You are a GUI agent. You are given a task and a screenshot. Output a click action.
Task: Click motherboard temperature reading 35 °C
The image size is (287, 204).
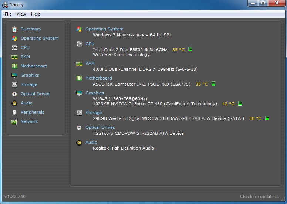[x=202, y=84]
